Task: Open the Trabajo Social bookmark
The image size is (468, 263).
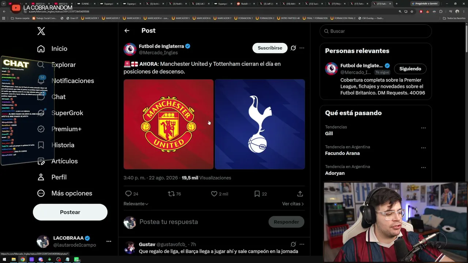Action: click(x=45, y=18)
